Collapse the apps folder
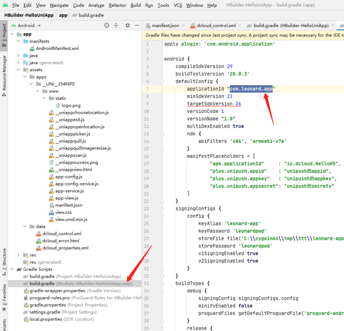344x331 pixels. tap(25, 77)
